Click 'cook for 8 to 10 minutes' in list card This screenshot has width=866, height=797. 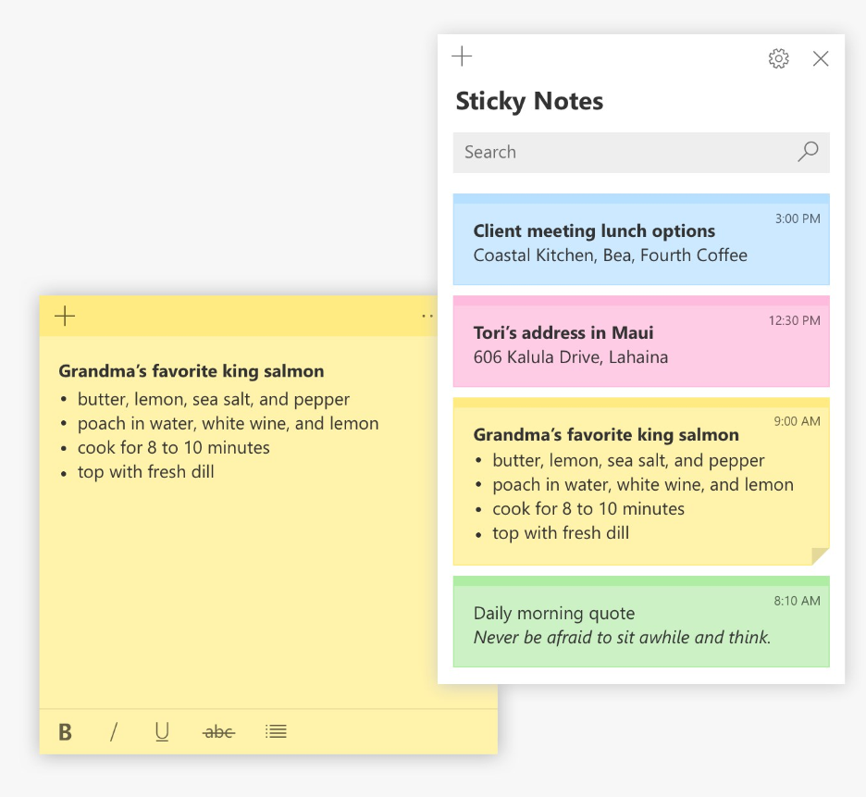pyautogui.click(x=588, y=509)
